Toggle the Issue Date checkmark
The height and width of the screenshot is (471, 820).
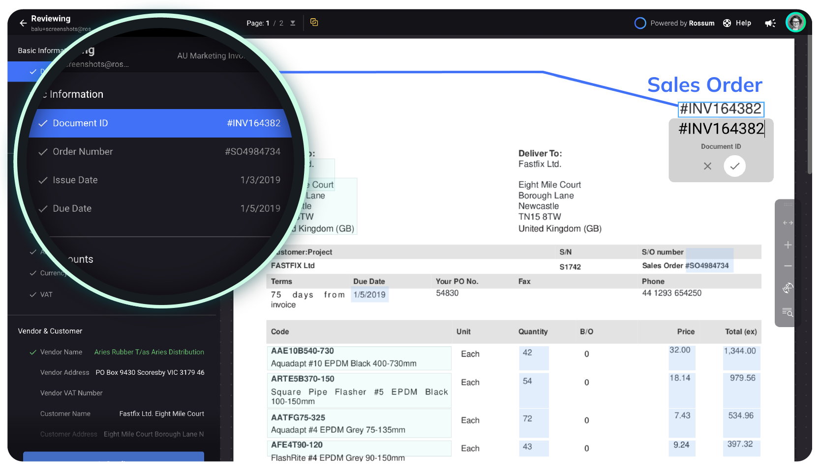tap(43, 180)
